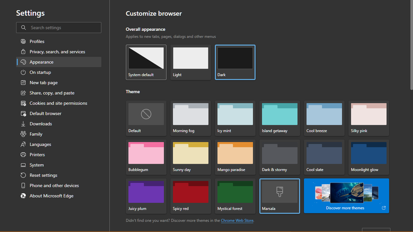Click the New tab page icon
The height and width of the screenshot is (232, 413).
coord(23,82)
